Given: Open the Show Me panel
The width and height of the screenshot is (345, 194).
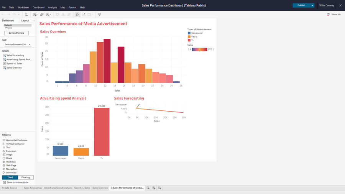Looking at the screenshot, I should 333,15.
